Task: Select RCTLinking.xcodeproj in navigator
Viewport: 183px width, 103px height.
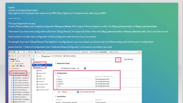Action: 22,83
